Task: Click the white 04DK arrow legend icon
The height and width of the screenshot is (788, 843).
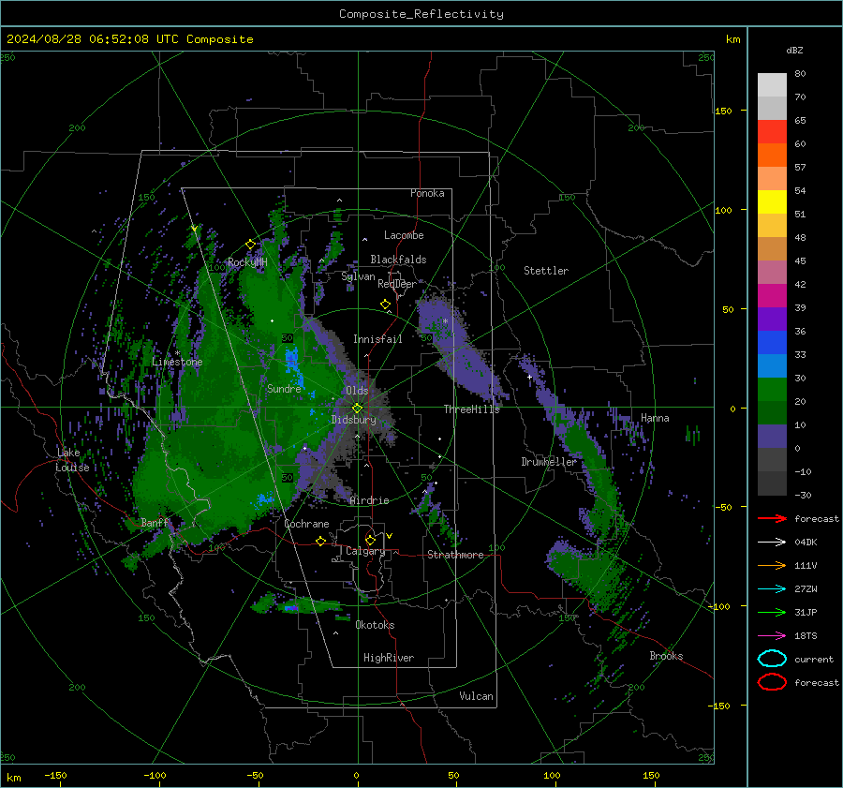Action: pos(772,543)
